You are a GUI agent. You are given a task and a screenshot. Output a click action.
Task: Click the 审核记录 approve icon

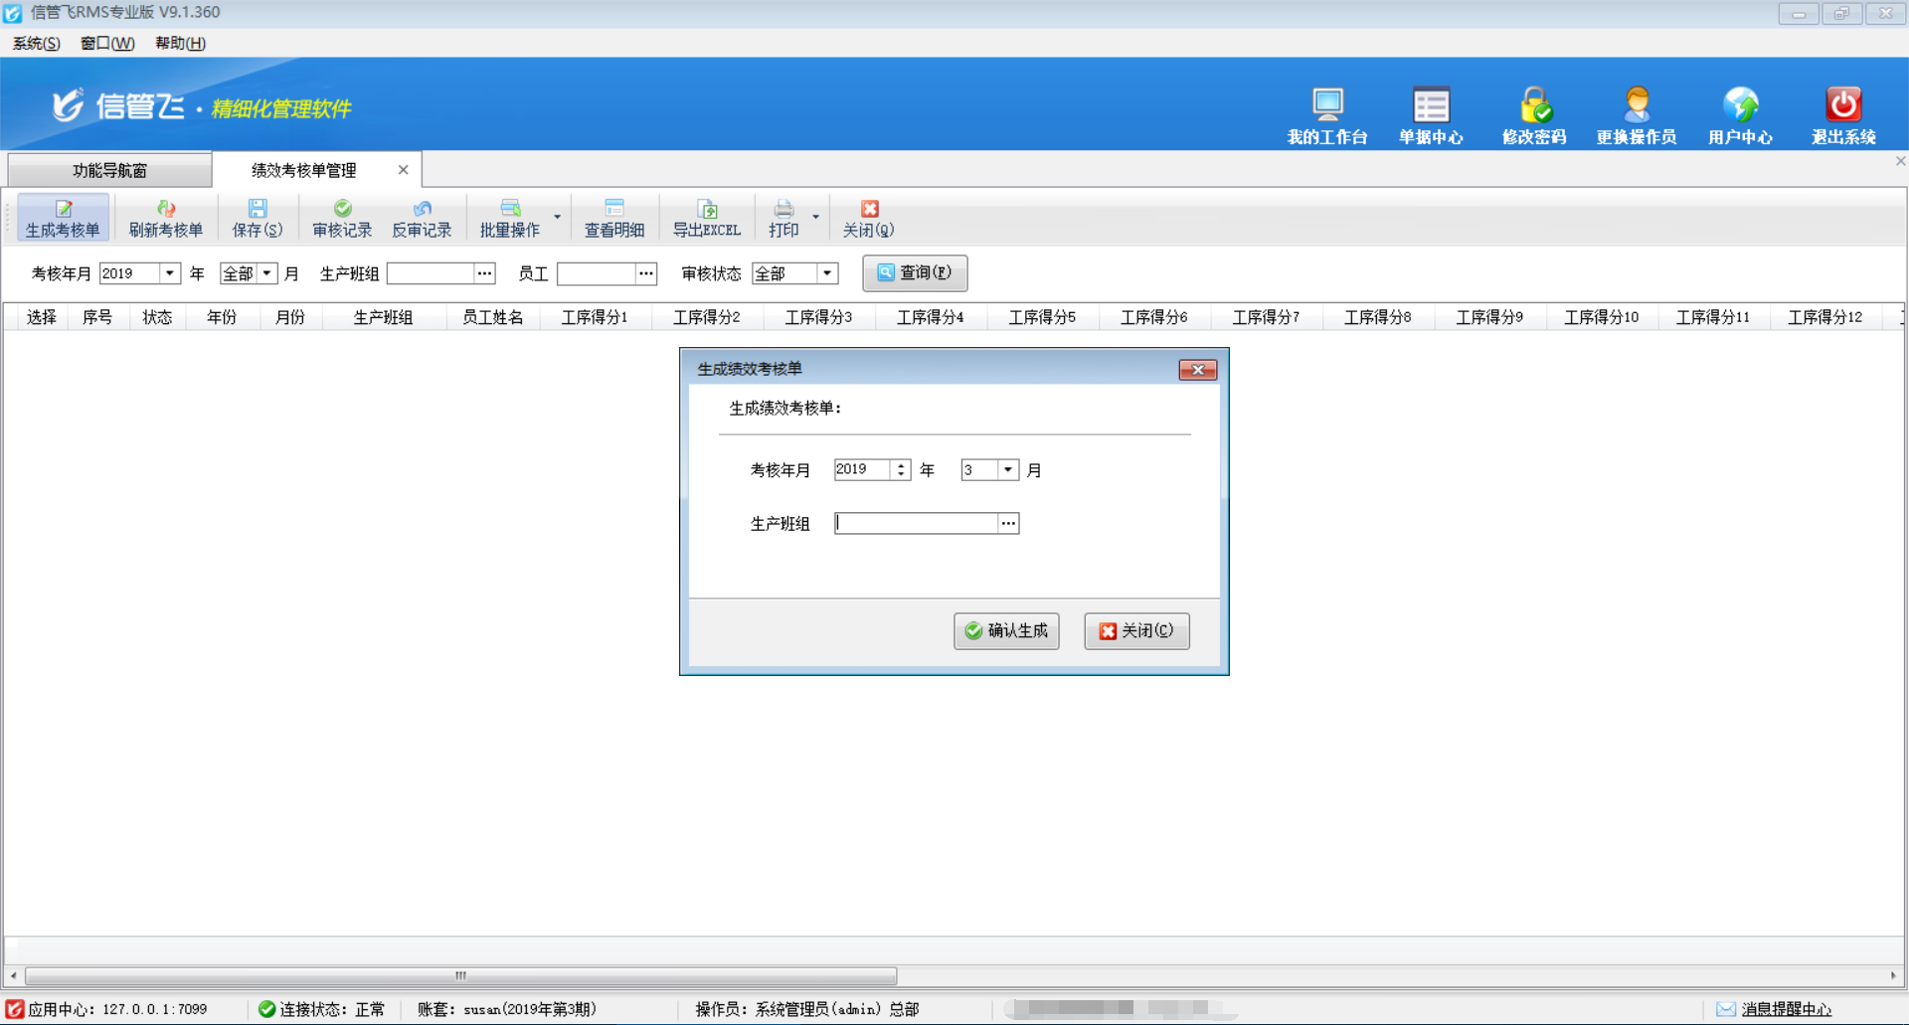(x=342, y=209)
